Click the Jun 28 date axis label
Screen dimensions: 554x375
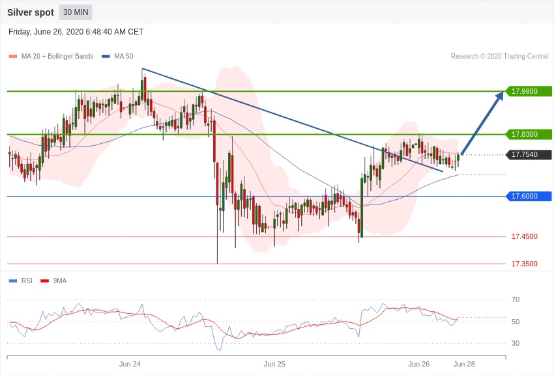pos(464,364)
